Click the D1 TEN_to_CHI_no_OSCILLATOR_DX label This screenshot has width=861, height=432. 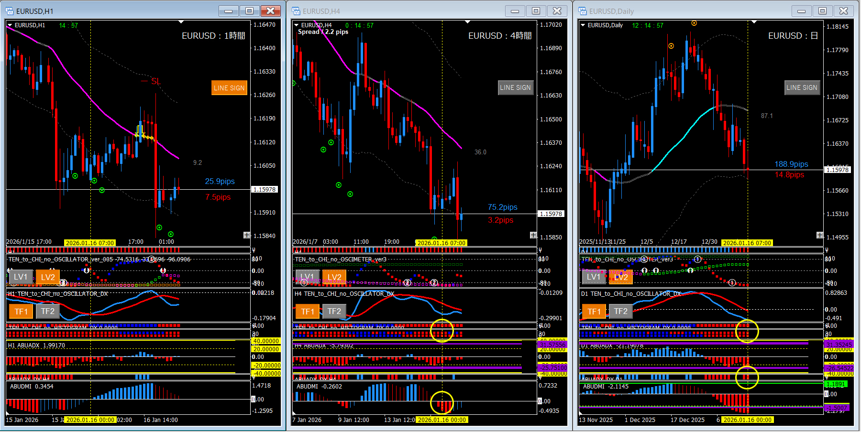[630, 294]
